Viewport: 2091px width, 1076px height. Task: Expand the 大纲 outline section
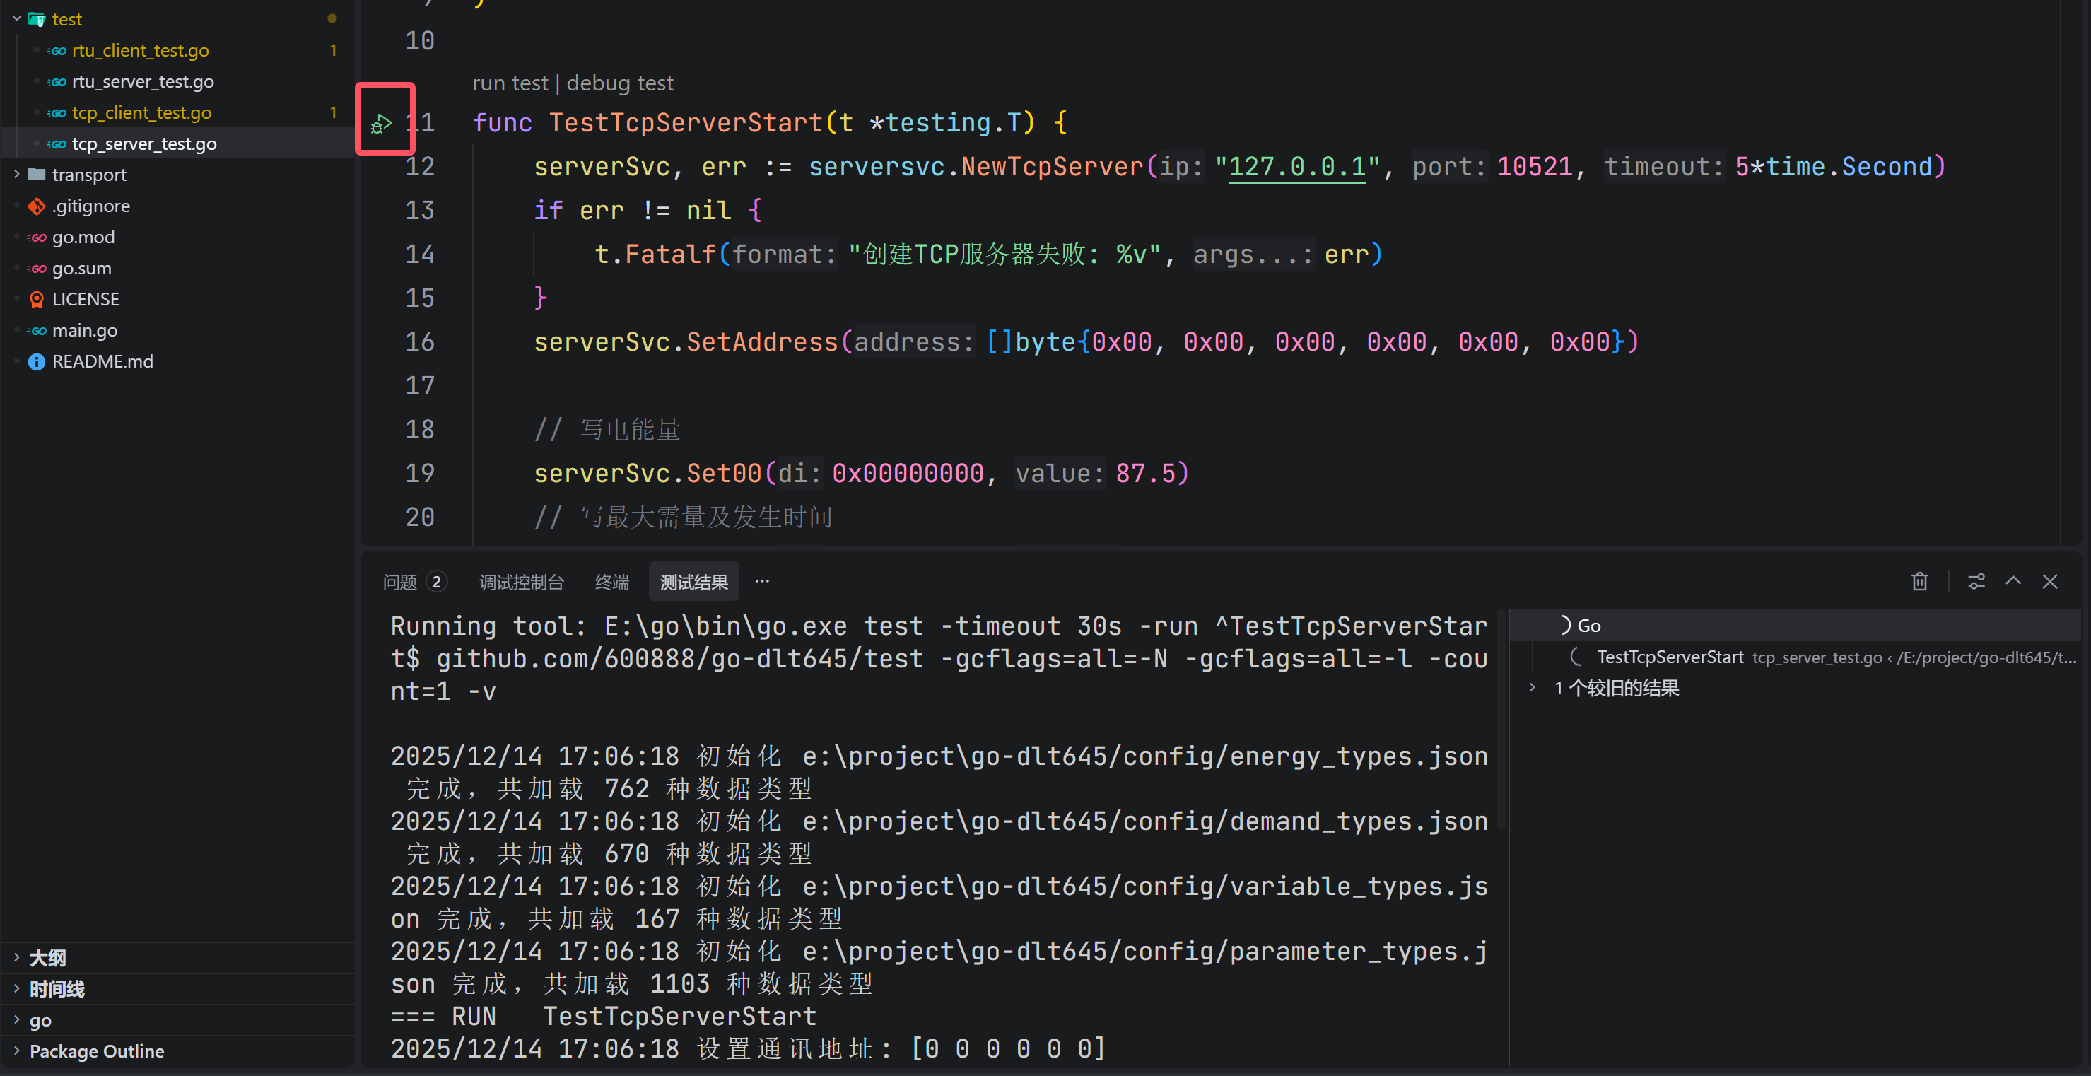click(47, 958)
